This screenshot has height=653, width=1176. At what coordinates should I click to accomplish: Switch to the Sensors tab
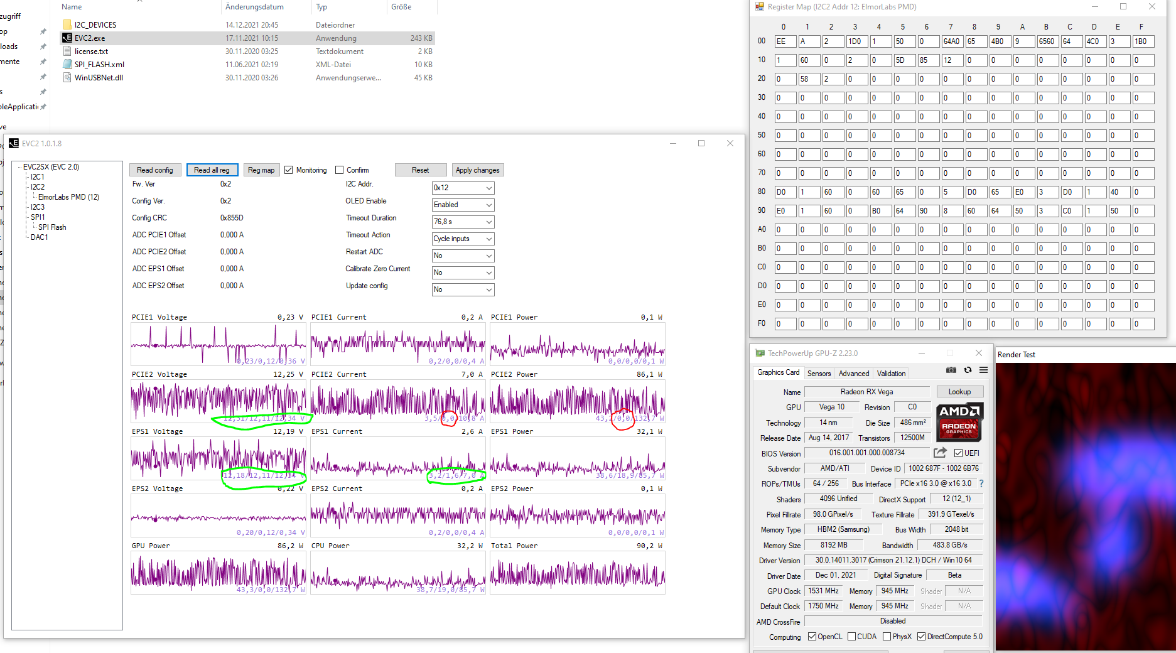coord(819,373)
